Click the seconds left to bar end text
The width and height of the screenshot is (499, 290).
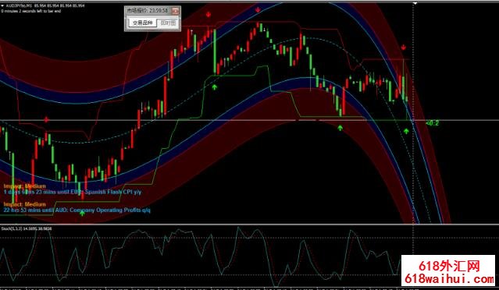tap(31, 11)
